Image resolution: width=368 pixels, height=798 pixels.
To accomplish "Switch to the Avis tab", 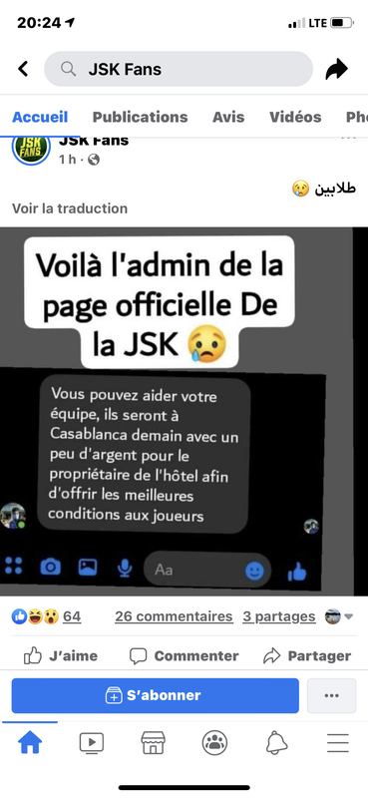I will pos(228,117).
